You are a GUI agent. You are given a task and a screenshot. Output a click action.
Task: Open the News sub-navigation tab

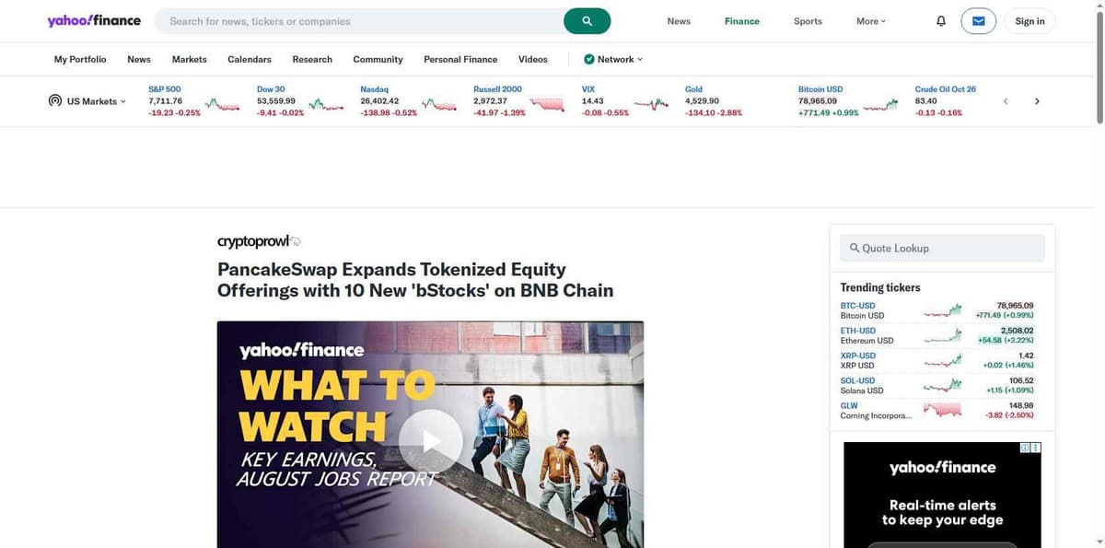point(139,59)
